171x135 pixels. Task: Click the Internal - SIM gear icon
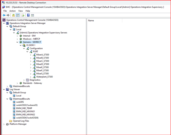pos(21,36)
